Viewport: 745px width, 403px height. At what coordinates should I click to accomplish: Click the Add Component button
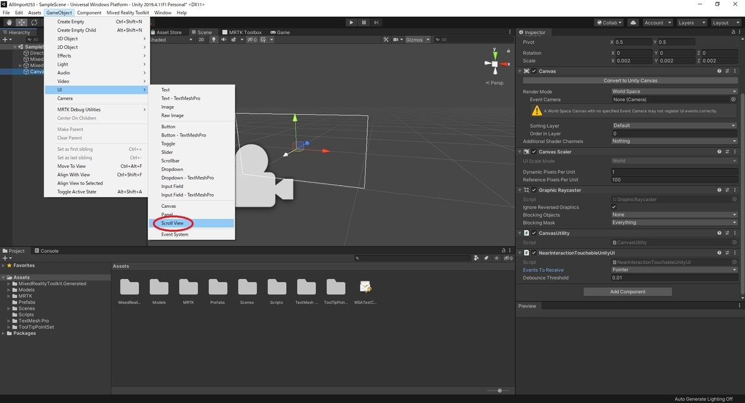coord(628,291)
